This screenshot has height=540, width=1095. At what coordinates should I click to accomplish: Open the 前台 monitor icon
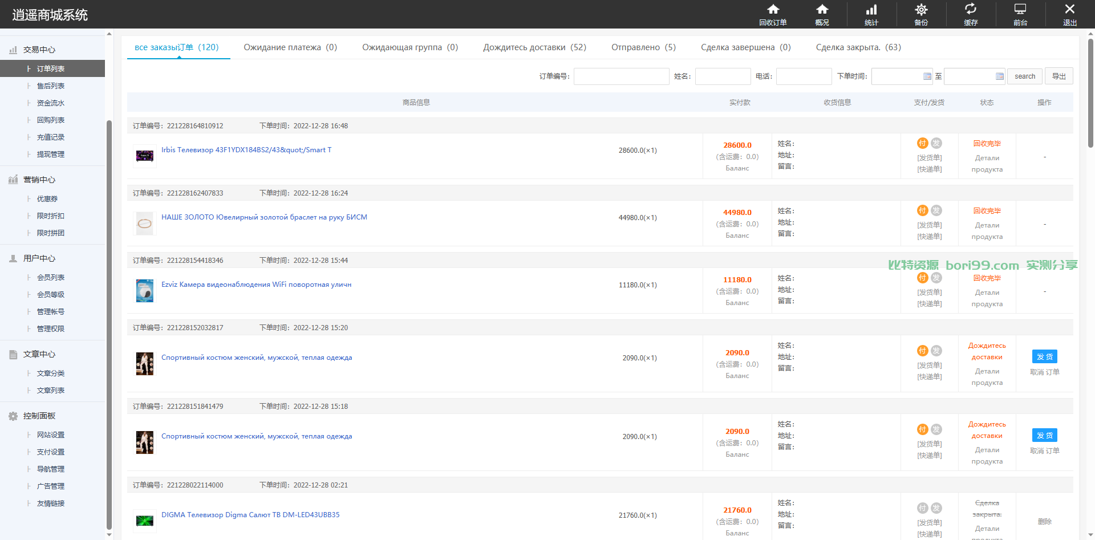[1020, 9]
